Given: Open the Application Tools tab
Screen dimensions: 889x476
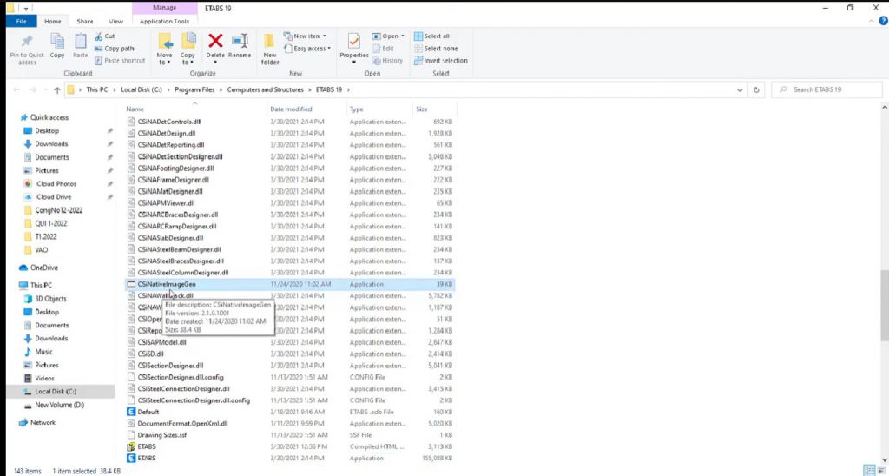Looking at the screenshot, I should pyautogui.click(x=164, y=21).
